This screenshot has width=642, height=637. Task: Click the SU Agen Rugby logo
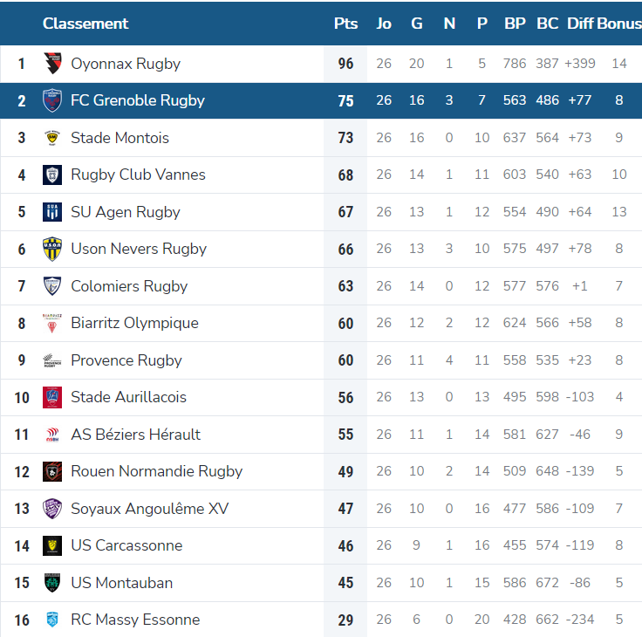pyautogui.click(x=52, y=212)
